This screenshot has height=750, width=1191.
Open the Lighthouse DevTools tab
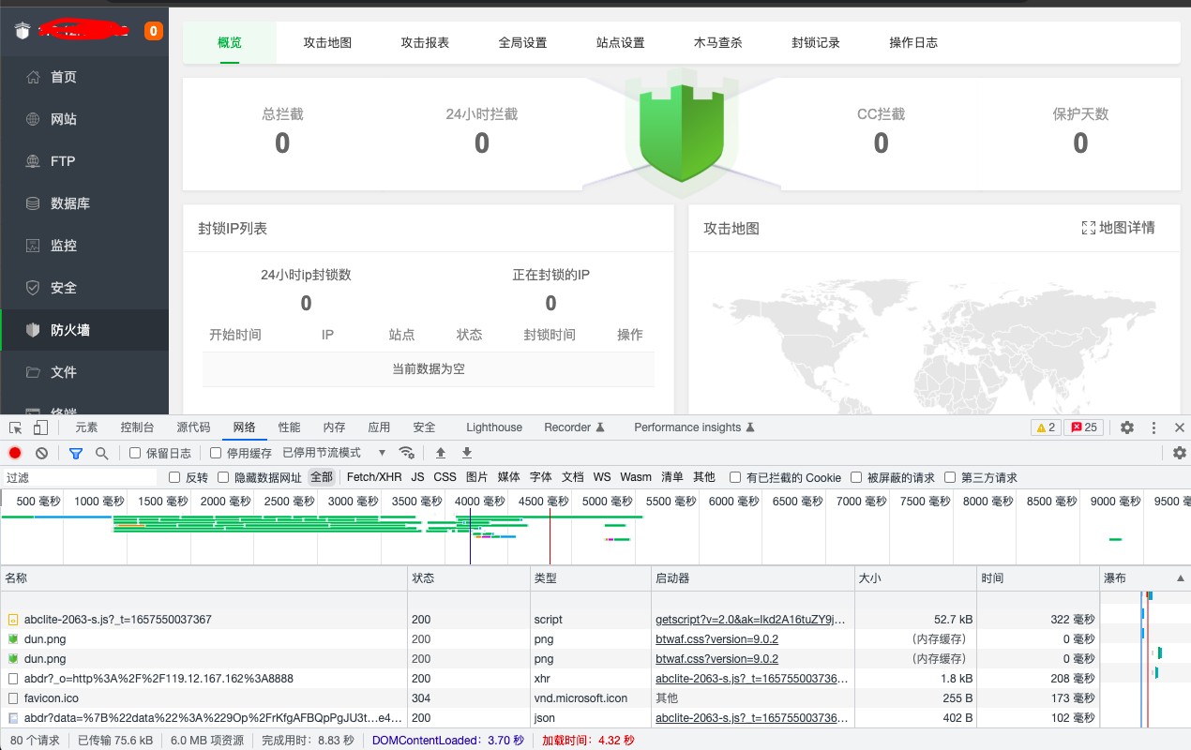(x=494, y=427)
